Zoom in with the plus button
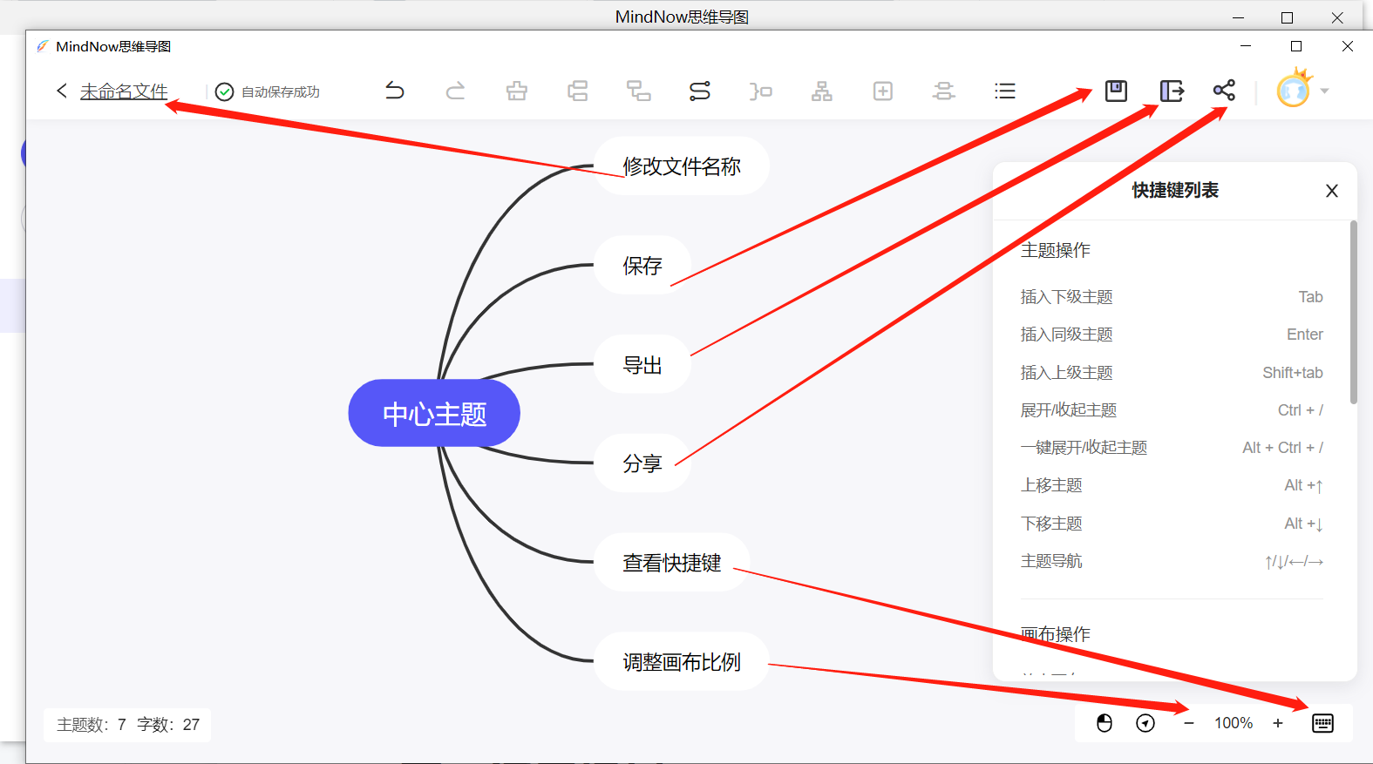Viewport: 1373px width, 764px height. point(1278,723)
